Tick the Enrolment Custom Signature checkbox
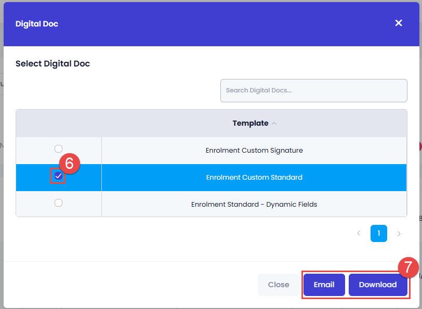Image resolution: width=422 pixels, height=309 pixels. (x=59, y=150)
